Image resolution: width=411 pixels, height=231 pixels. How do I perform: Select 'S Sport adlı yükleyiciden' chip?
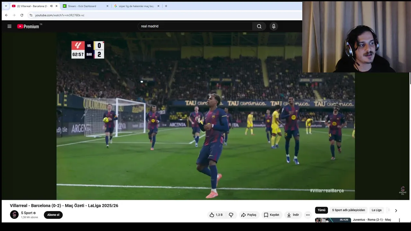coord(348,210)
